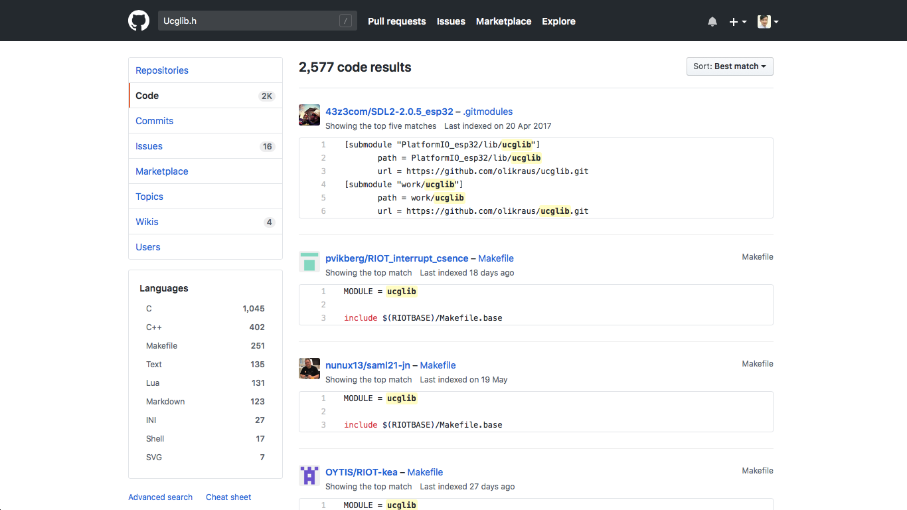The height and width of the screenshot is (510, 907).
Task: Open the Advanced search link
Action: (160, 497)
